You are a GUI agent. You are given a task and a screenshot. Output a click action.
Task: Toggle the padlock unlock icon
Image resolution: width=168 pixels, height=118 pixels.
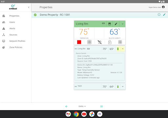pos(110,42)
